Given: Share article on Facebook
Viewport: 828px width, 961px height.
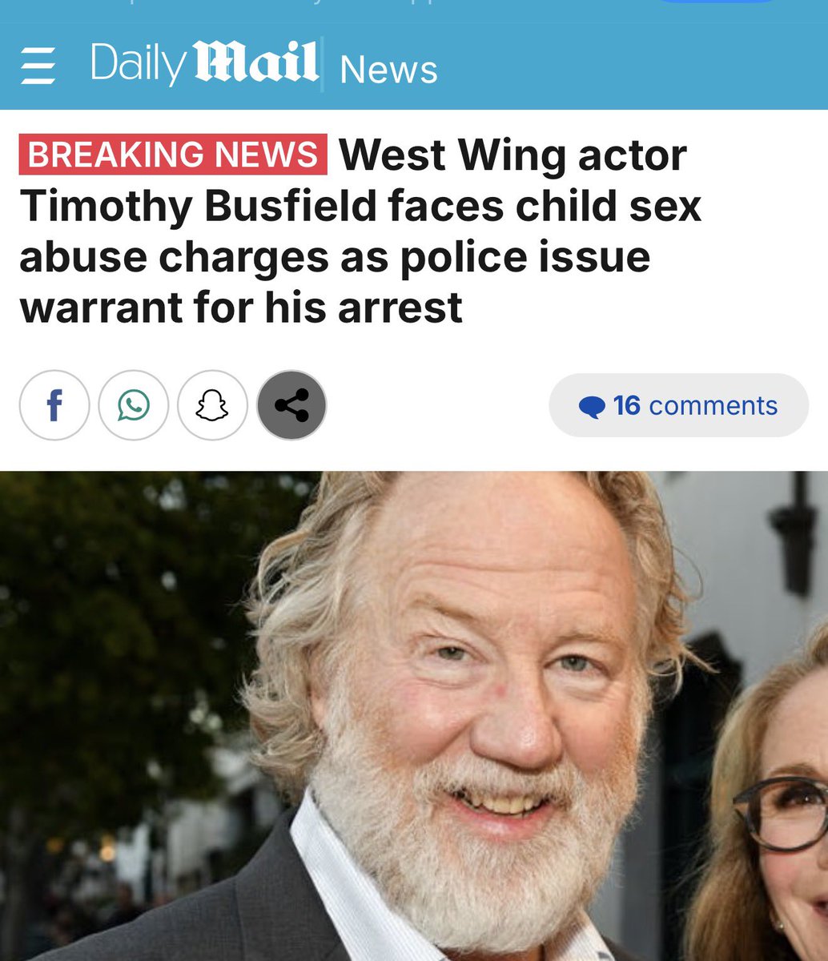Looking at the screenshot, I should pos(54,405).
